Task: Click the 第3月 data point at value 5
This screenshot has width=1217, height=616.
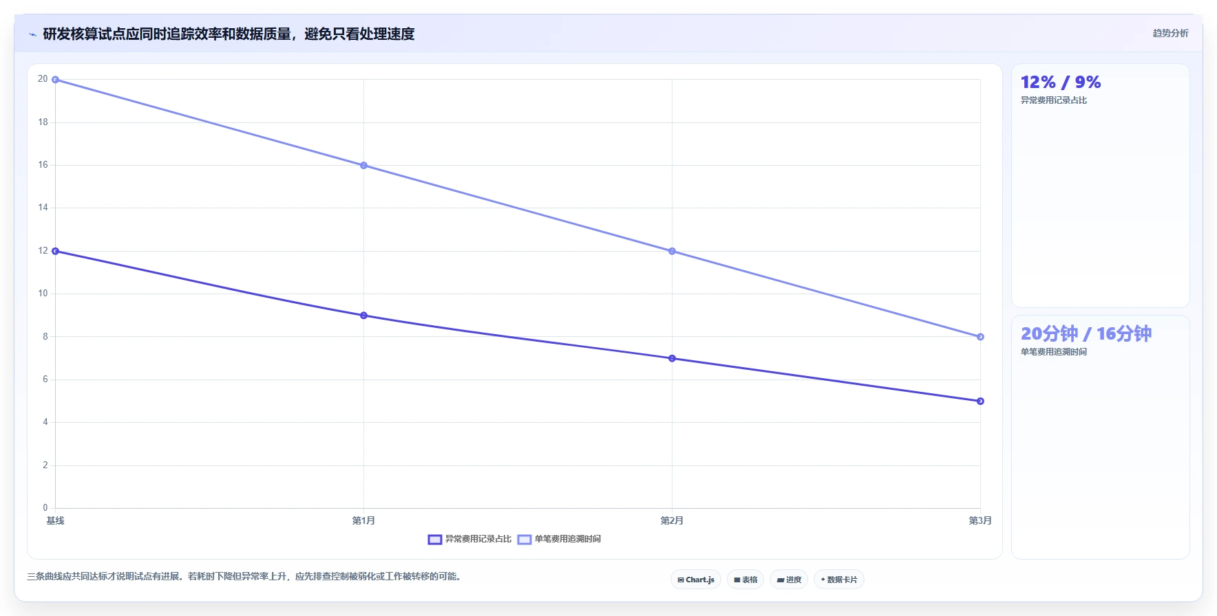Action: tap(980, 401)
